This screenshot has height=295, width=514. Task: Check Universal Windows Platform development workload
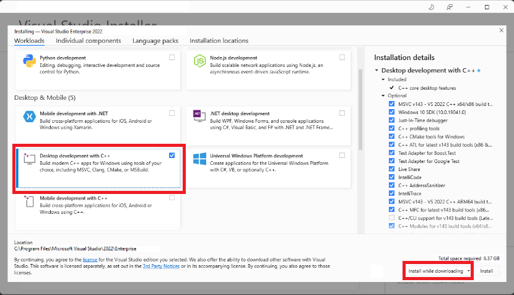coord(342,156)
